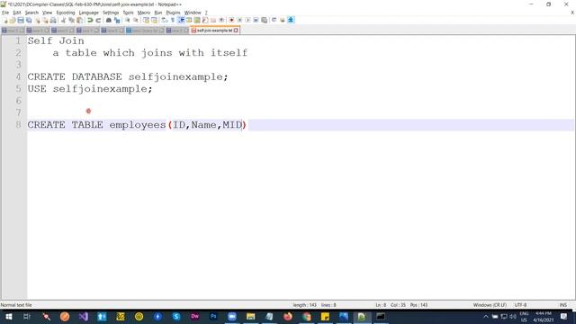Close the current document using toolbar icon

click(x=38, y=20)
